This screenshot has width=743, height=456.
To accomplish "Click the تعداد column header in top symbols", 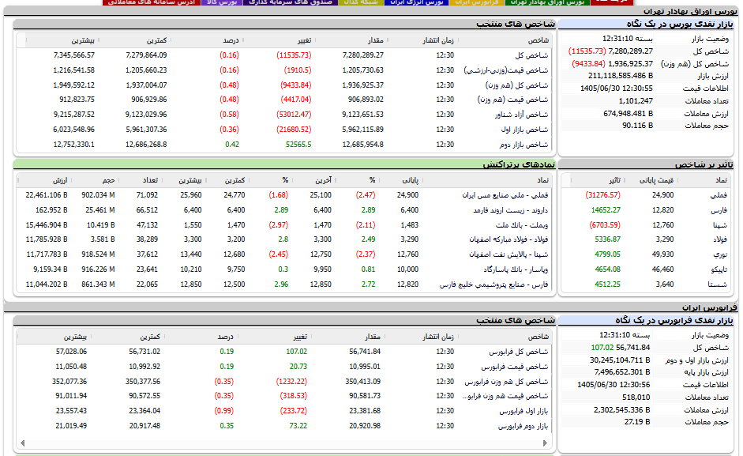I will 150,180.
